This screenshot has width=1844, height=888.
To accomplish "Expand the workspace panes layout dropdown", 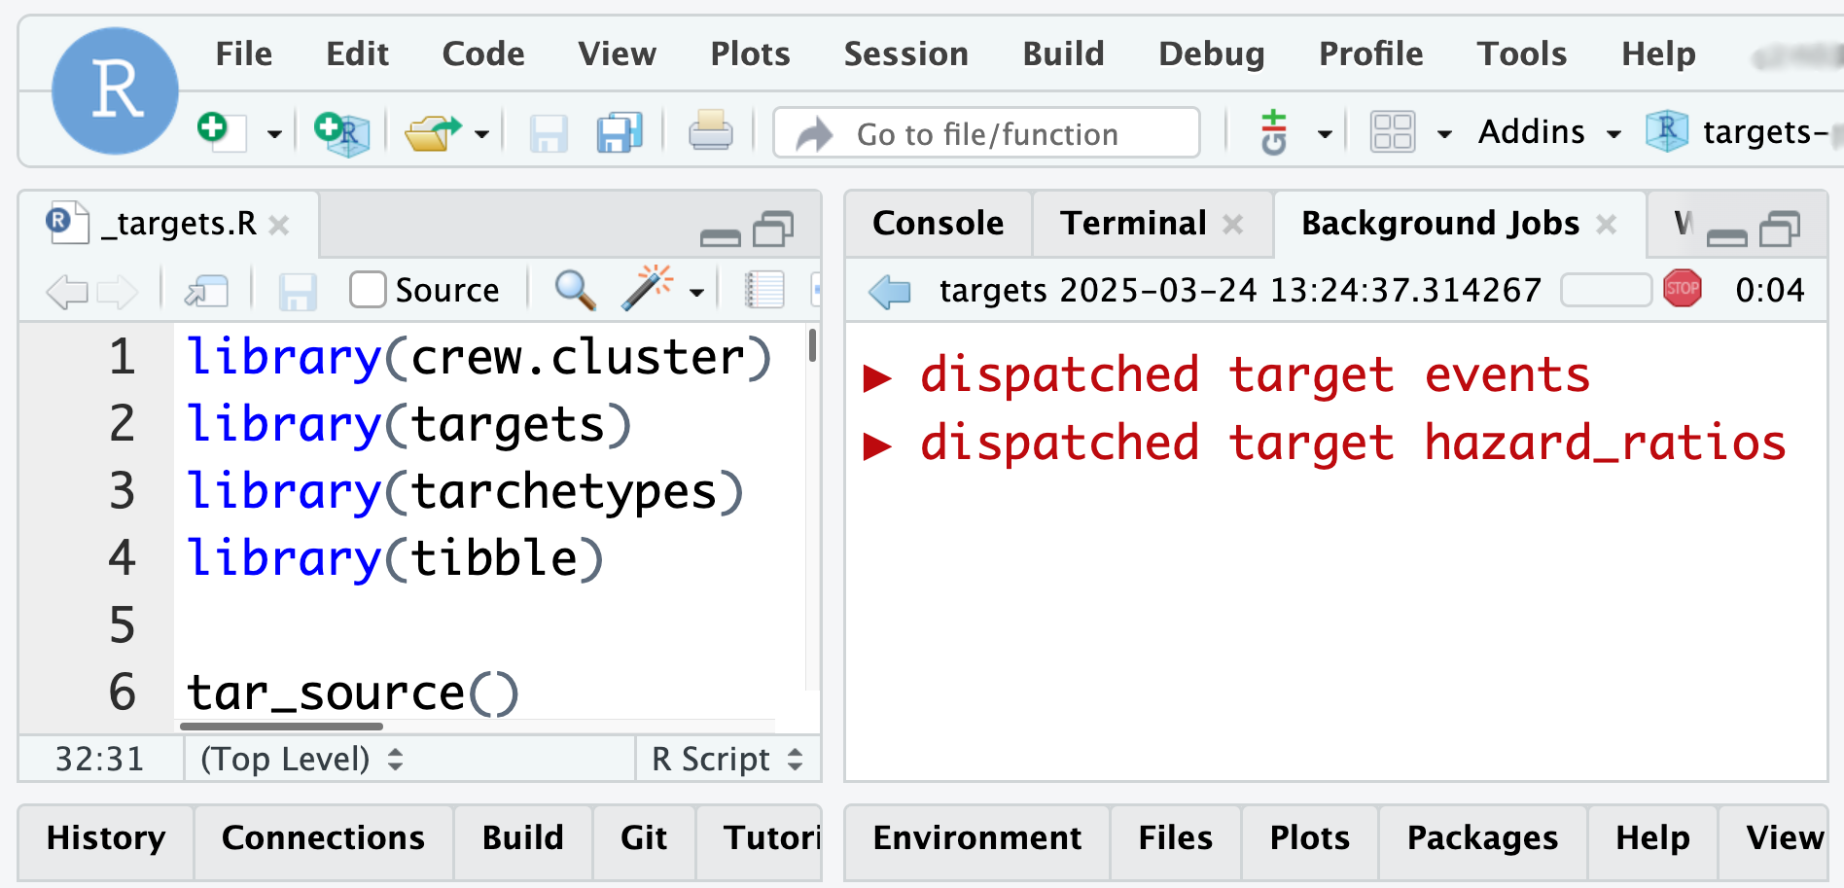I will (x=1444, y=134).
